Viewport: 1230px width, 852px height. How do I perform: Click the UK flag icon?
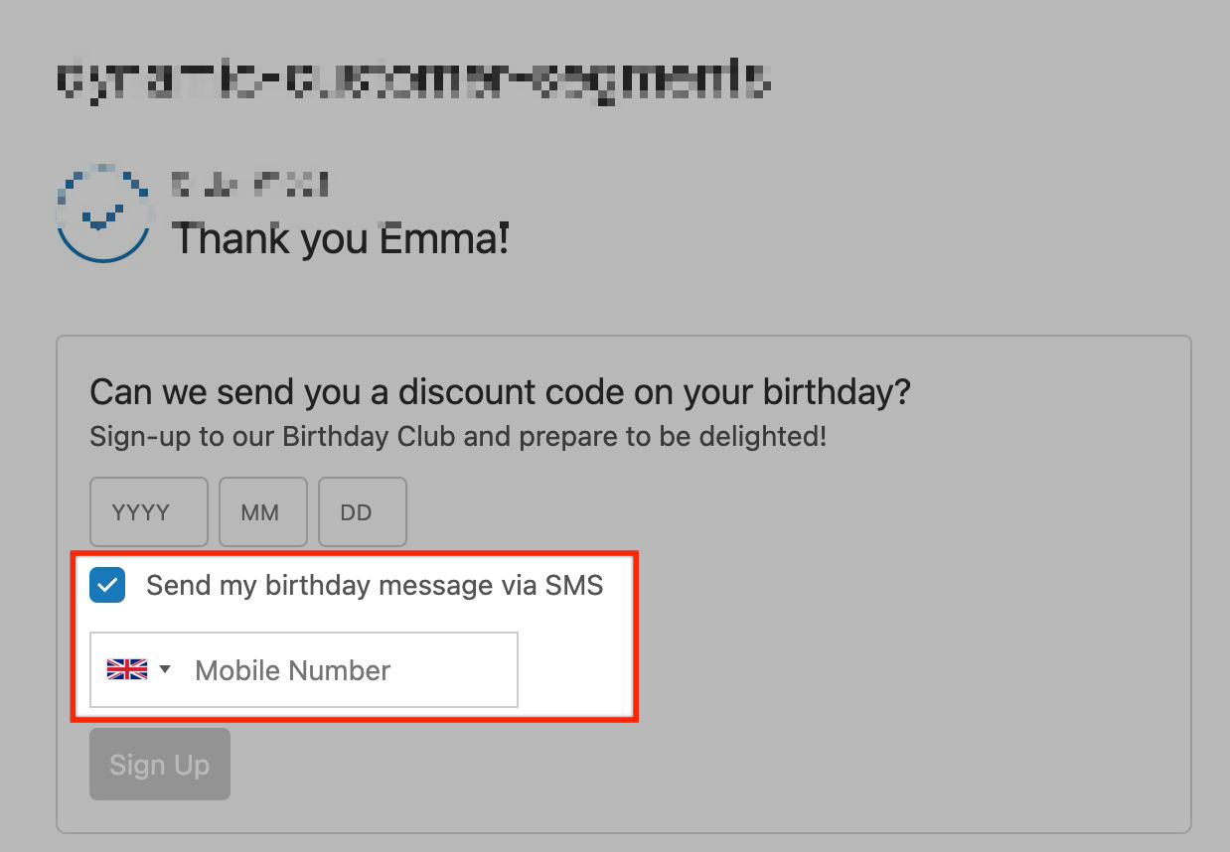click(126, 670)
